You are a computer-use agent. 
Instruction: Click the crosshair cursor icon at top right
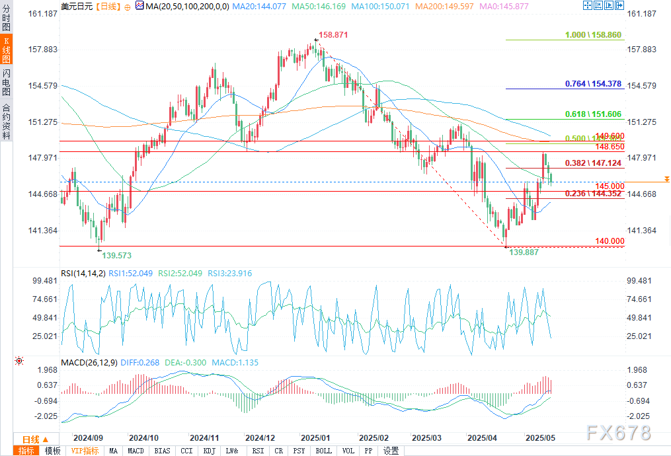coord(588,5)
